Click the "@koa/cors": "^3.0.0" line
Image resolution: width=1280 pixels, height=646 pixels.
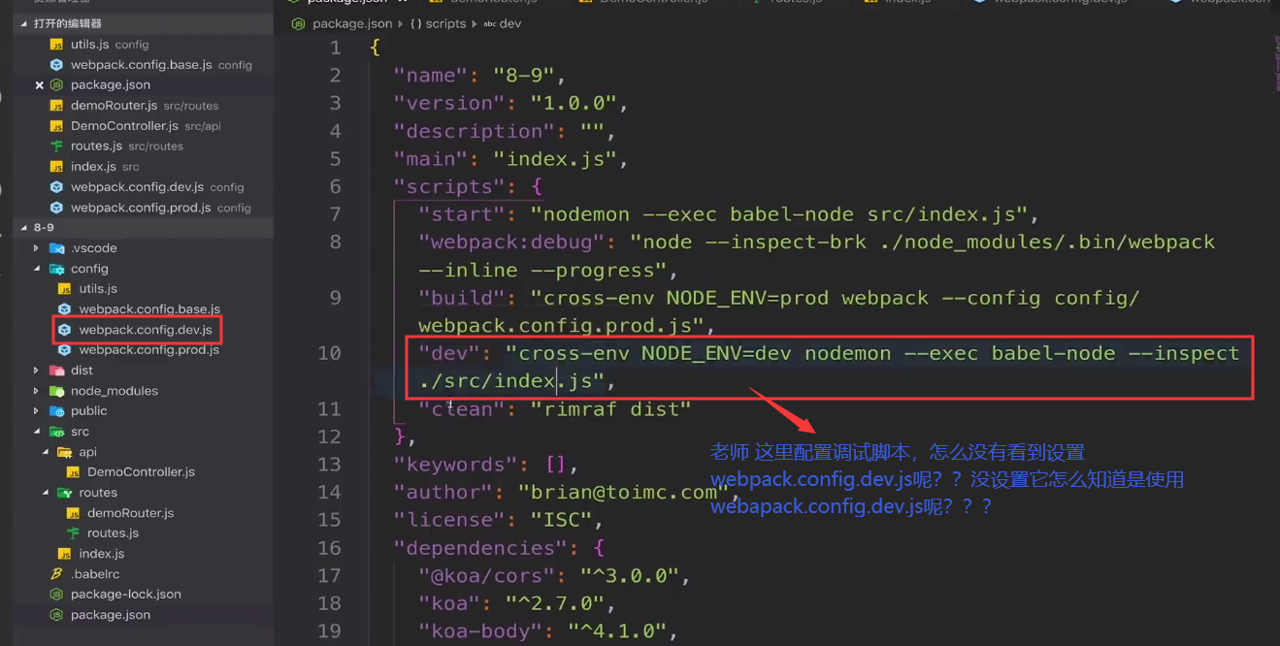point(554,576)
